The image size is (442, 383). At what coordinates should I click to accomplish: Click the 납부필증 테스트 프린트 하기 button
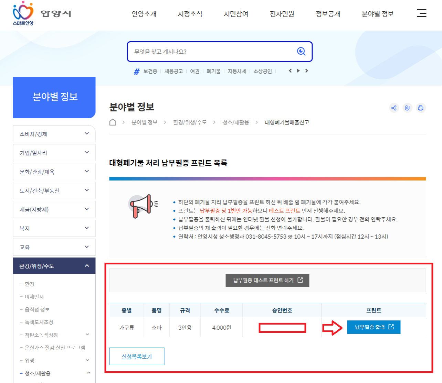point(267,280)
